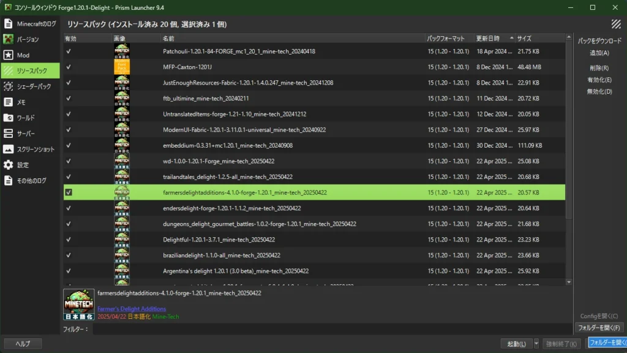This screenshot has height=353, width=627.
Task: Click the サーバー server icon
Action: (x=8, y=133)
